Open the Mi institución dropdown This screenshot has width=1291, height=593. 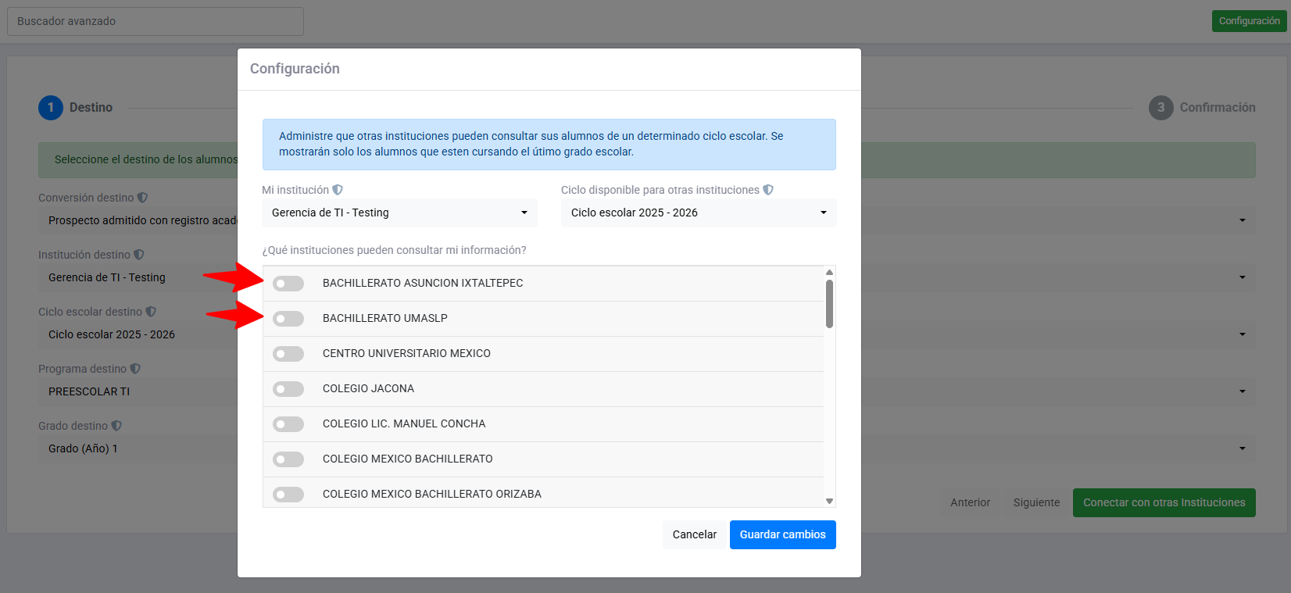click(399, 213)
